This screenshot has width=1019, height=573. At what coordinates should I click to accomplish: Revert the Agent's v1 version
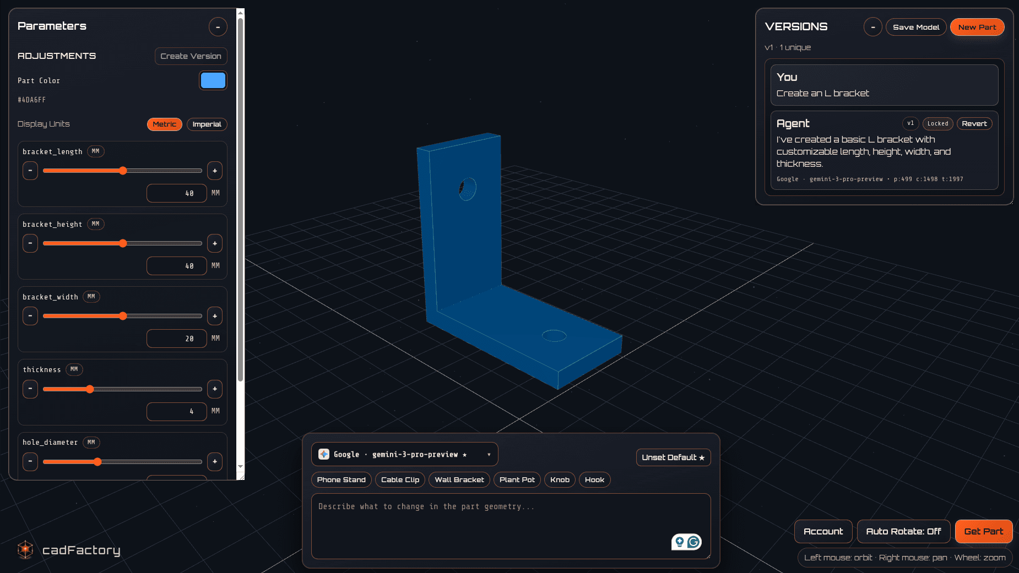(974, 123)
